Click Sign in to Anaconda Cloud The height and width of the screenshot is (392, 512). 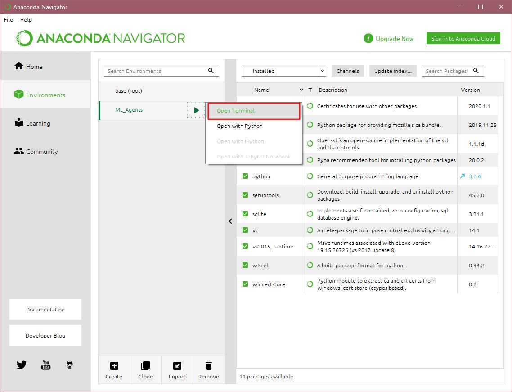tap(463, 39)
